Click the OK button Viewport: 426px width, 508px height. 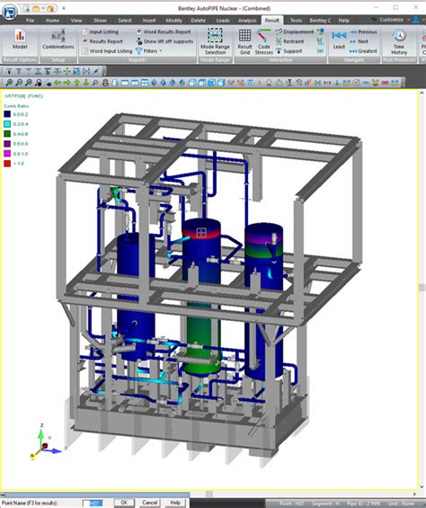124,503
